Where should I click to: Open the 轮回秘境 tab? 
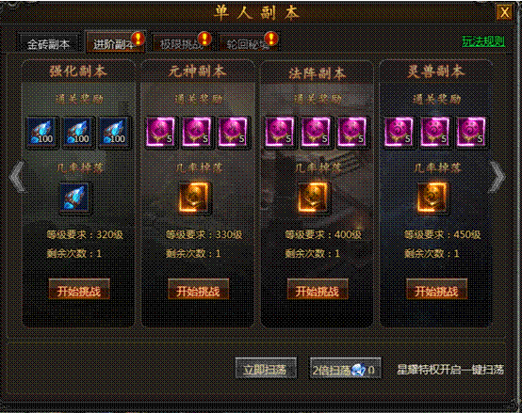(249, 43)
